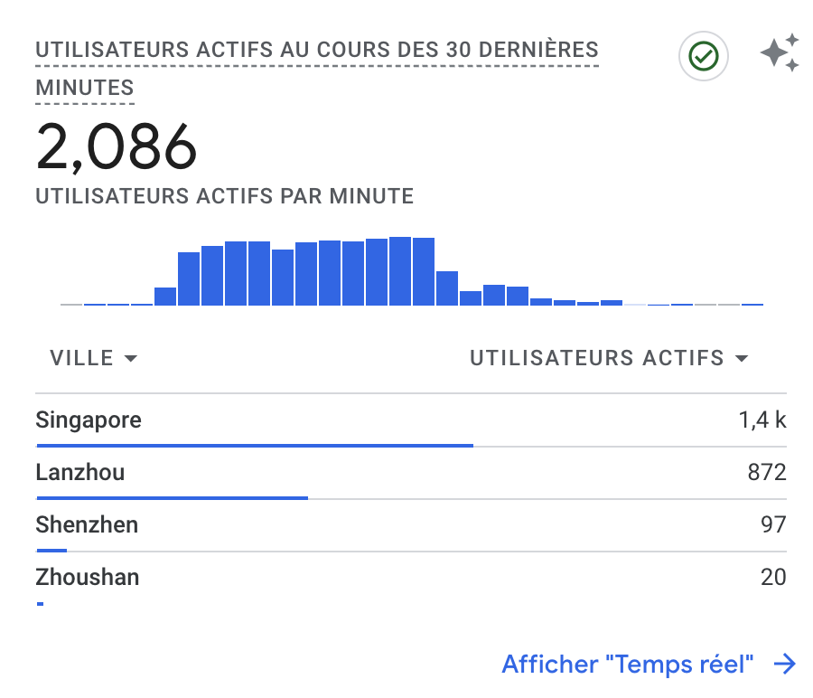The width and height of the screenshot is (813, 698).
Task: Click the 2,086 active users total
Action: click(x=117, y=147)
